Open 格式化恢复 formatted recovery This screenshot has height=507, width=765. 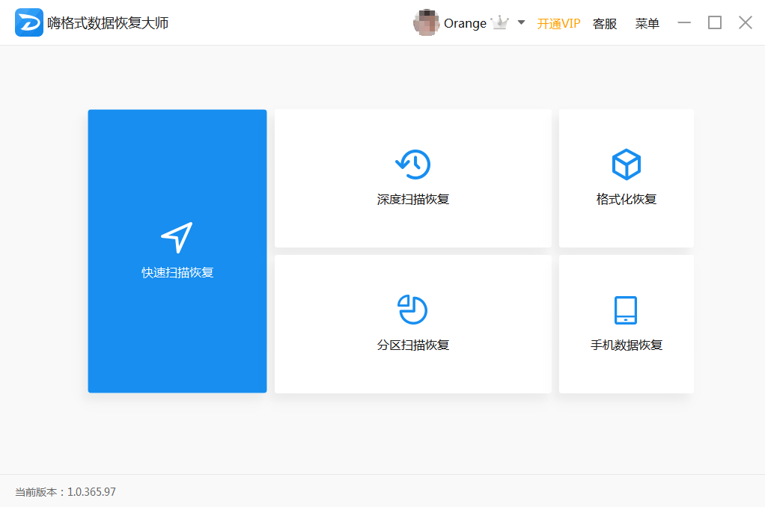tap(626, 178)
